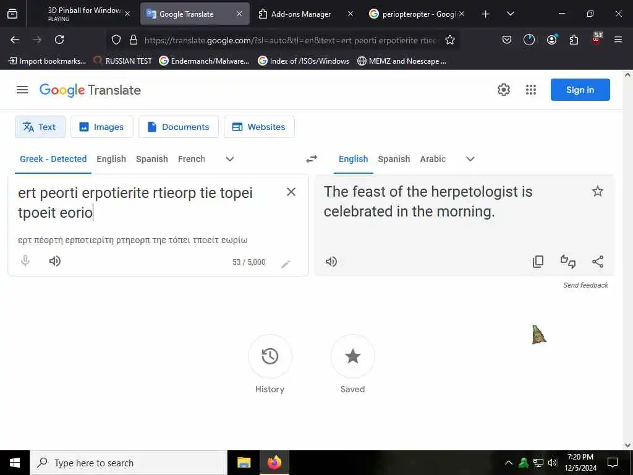This screenshot has height=475, width=633.
Task: Switch to 3D Pinball for Windows tab
Action: [x=85, y=14]
